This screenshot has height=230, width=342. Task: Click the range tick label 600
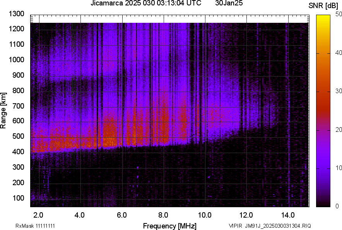point(18,121)
